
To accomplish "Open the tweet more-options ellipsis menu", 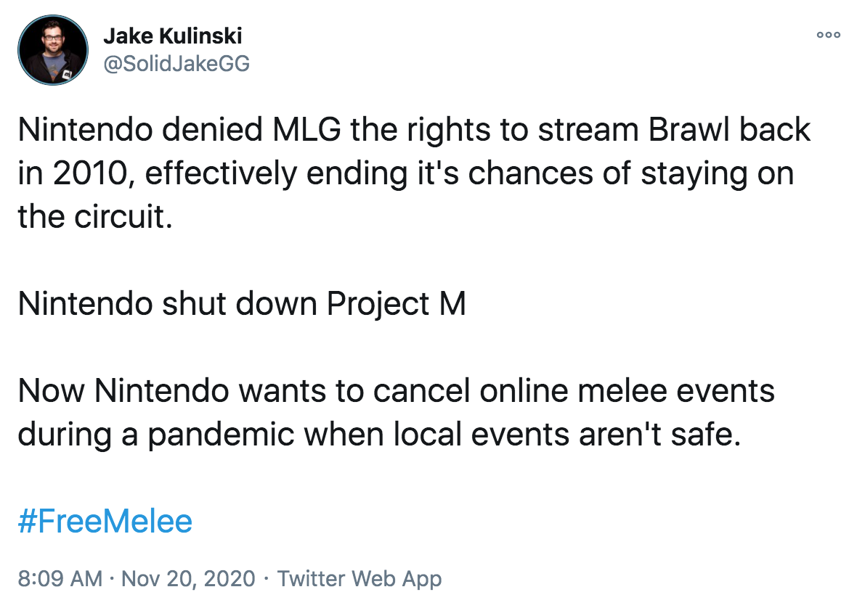I will [828, 34].
